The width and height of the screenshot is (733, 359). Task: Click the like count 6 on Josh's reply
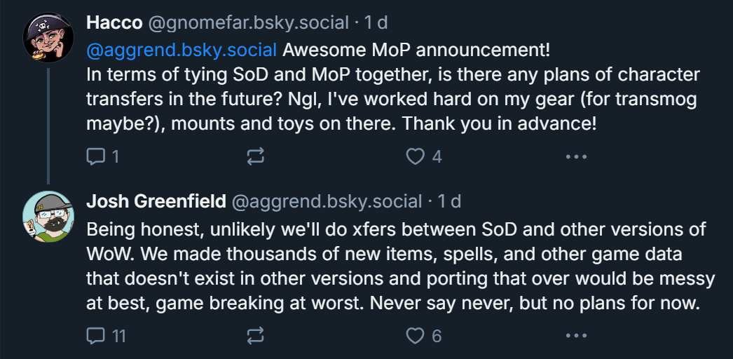point(437,336)
